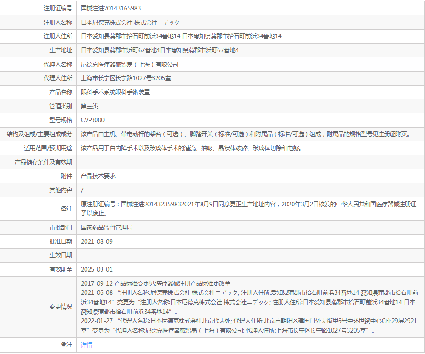Open the 详情 link
This screenshot has width=425, height=354.
[87, 345]
